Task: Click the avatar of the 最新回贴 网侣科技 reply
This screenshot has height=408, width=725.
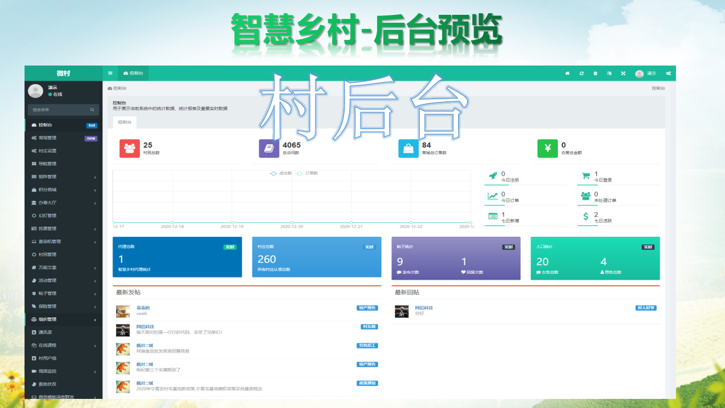Action: pos(402,312)
